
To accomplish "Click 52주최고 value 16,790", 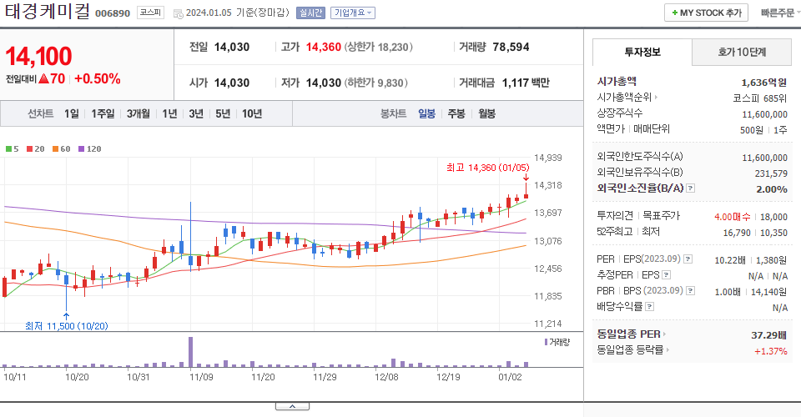I will coord(737,233).
